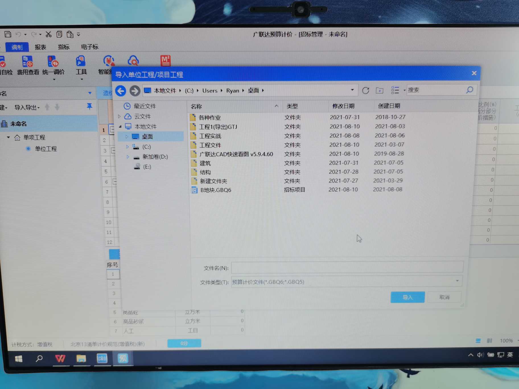This screenshot has width=519, height=389.
Task: Open the 统一调价 tool
Action: point(53,67)
